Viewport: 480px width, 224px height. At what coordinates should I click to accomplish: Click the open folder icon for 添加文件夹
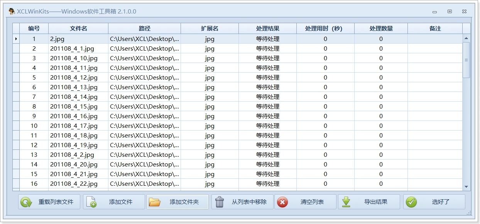coord(155,202)
